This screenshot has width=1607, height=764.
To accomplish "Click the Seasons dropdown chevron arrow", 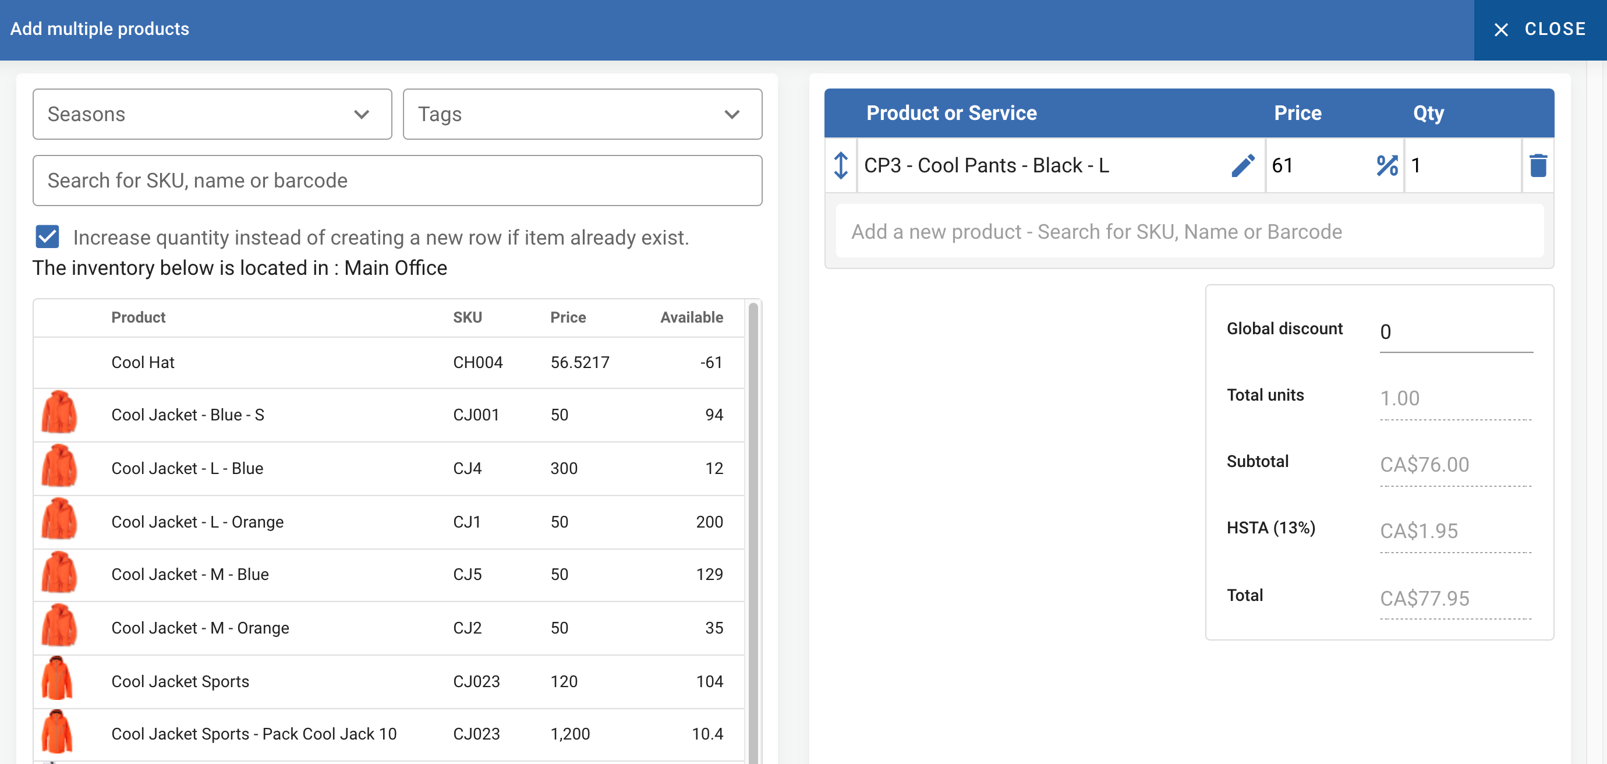I will pos(361,115).
